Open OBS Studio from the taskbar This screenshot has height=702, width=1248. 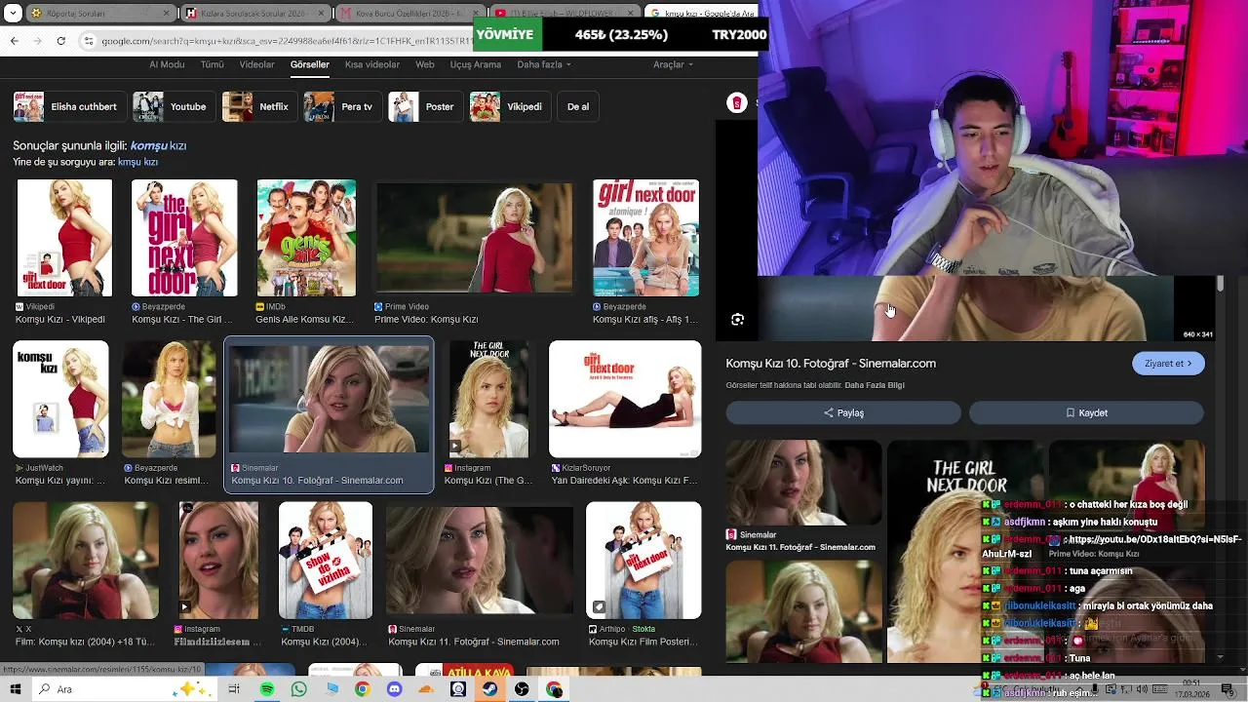tap(522, 689)
